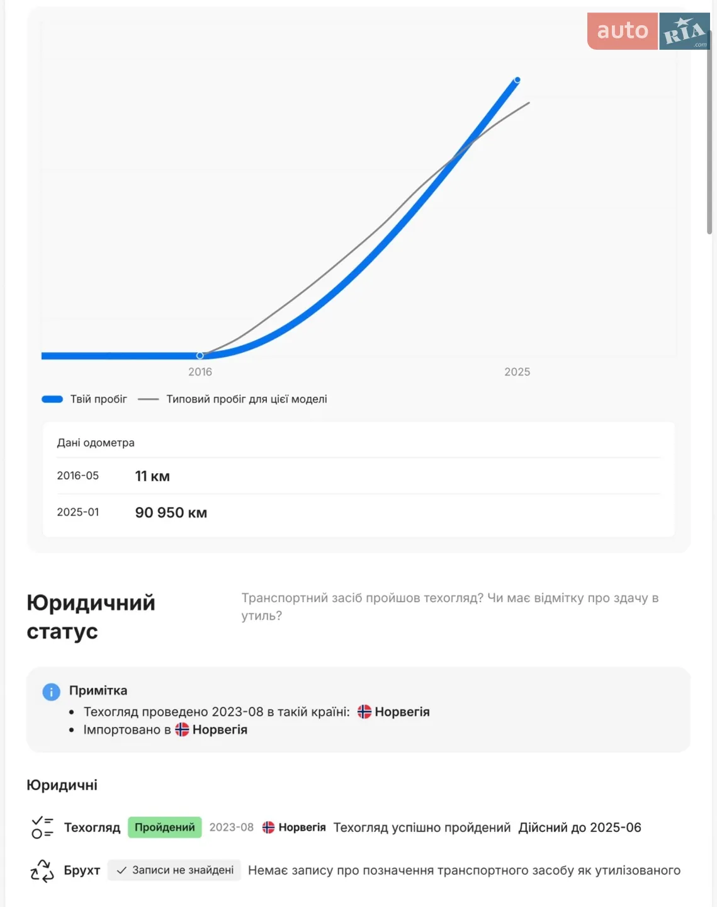Click the blue Твій пробіг legend swatch
Screen dimensions: 717x907
tap(52, 399)
